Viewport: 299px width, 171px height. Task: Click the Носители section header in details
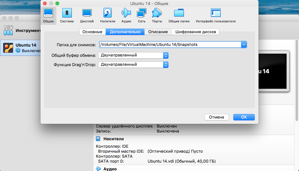(x=113, y=139)
